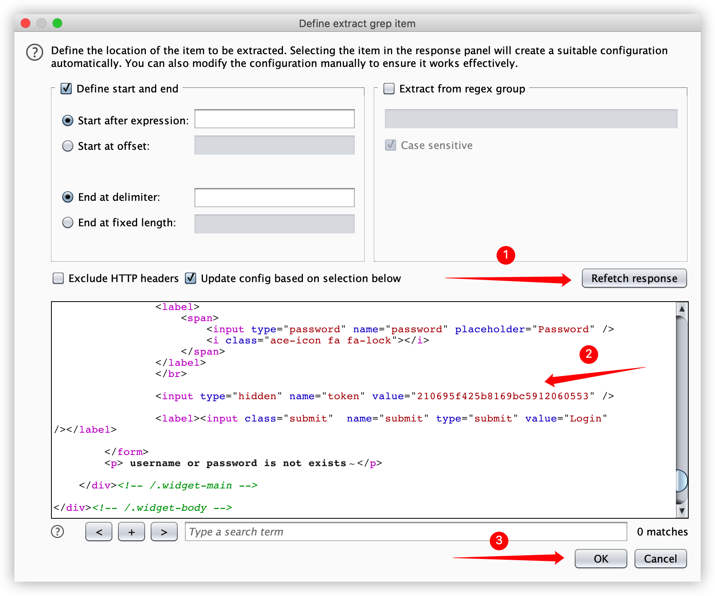Screen dimensions: 715x596
Task: Focus the End at delimiter input field
Action: tap(274, 198)
